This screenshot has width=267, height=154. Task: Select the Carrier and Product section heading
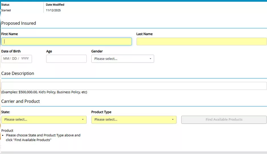pos(20,101)
